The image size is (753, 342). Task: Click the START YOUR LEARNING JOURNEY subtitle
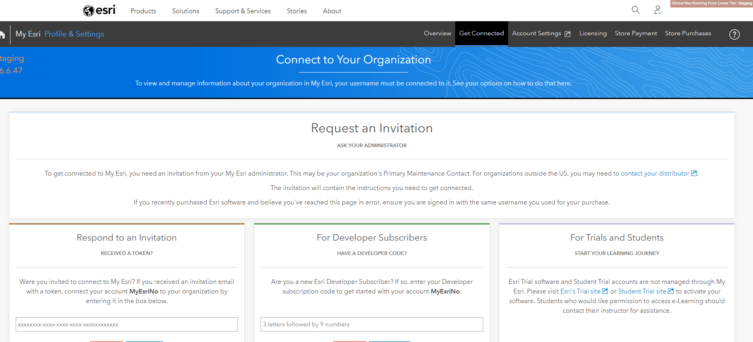pyautogui.click(x=617, y=253)
